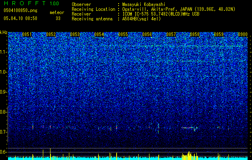Click the receiver text ICOM IC-575 53.7492 MHz USB
Viewport: 252px width, 160px height.
tap(161, 14)
